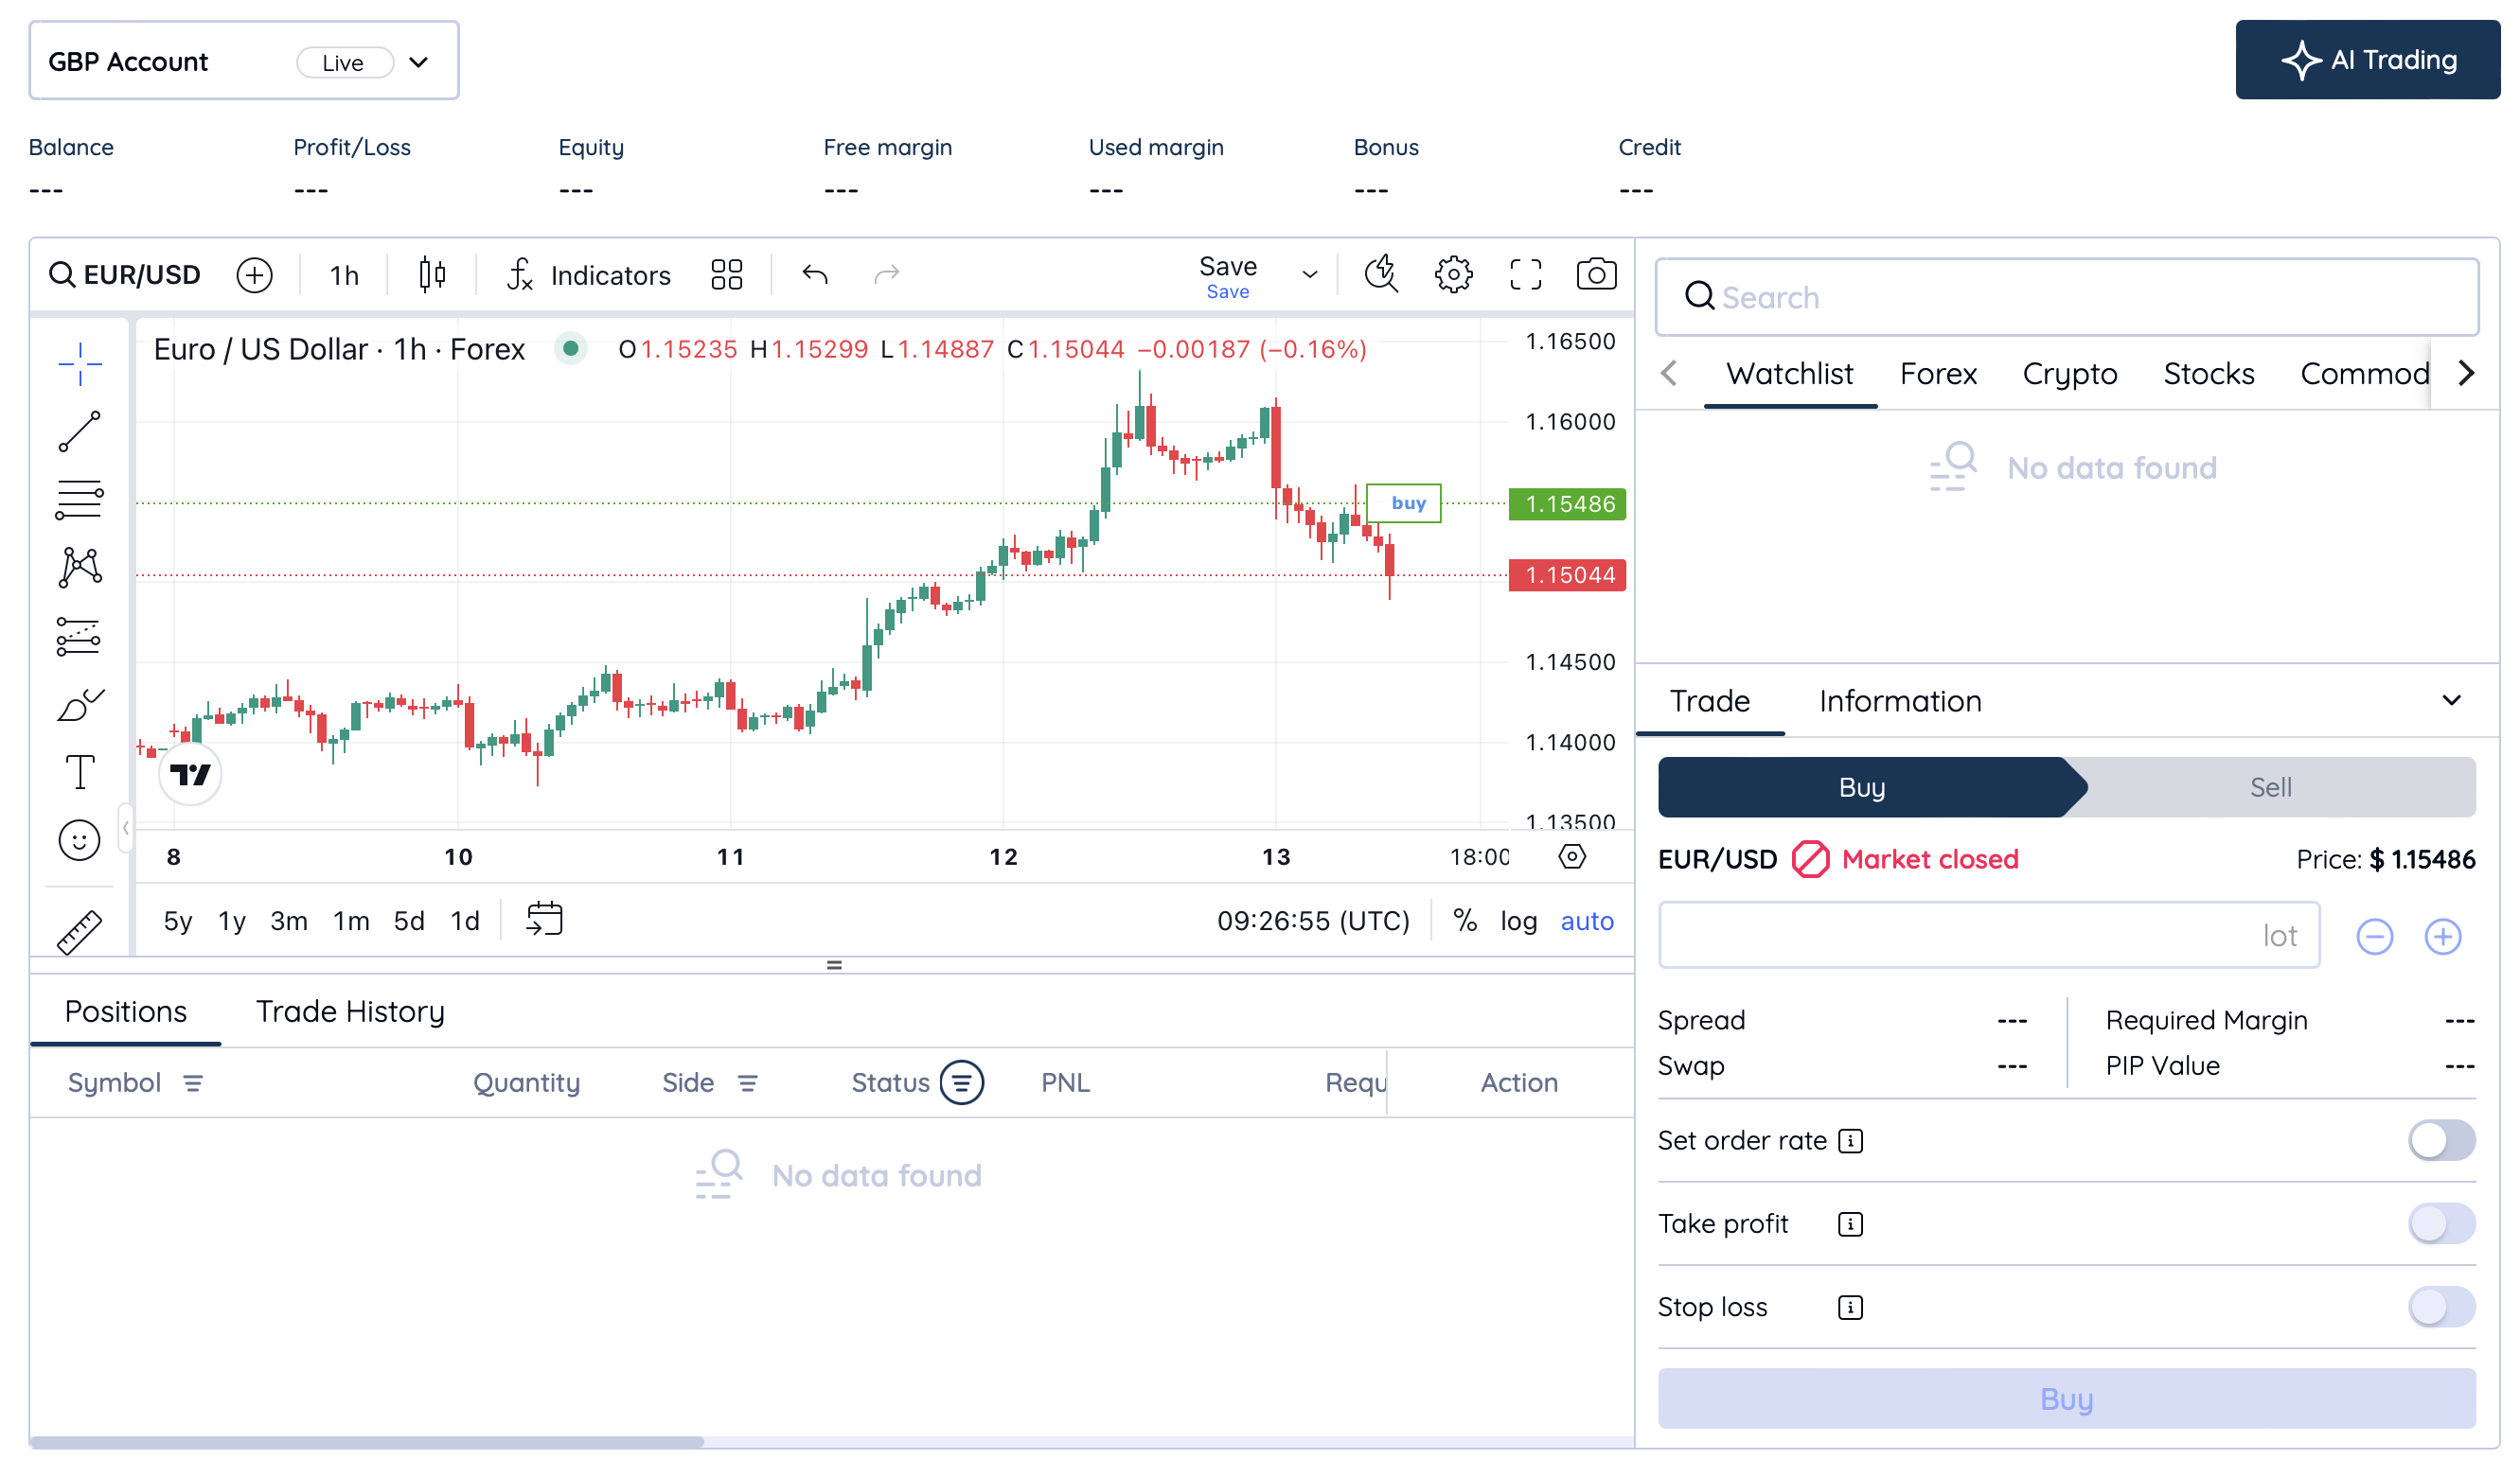Click the undo arrow in chart toolbar
This screenshot has width=2520, height=1459.
point(815,274)
